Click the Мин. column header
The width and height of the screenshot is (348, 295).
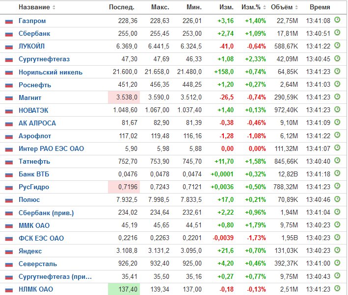click(194, 7)
